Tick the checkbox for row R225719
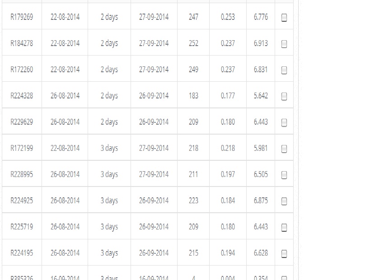This screenshot has height=280, width=370. [284, 227]
